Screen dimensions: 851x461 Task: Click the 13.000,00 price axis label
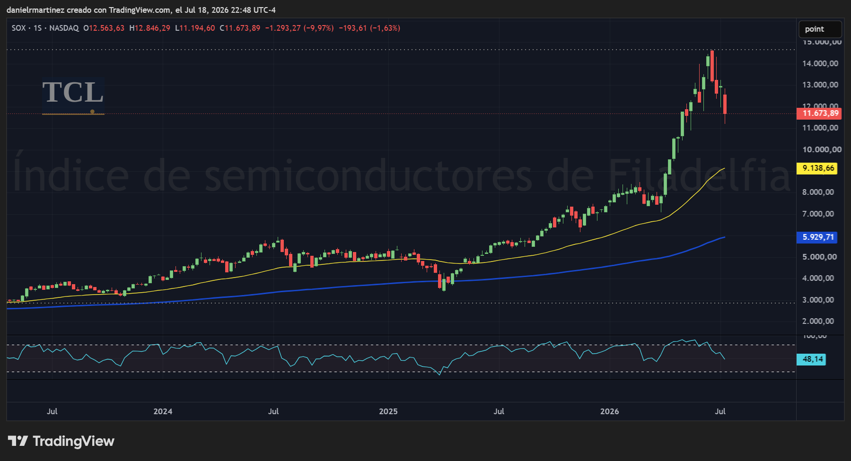tap(820, 85)
